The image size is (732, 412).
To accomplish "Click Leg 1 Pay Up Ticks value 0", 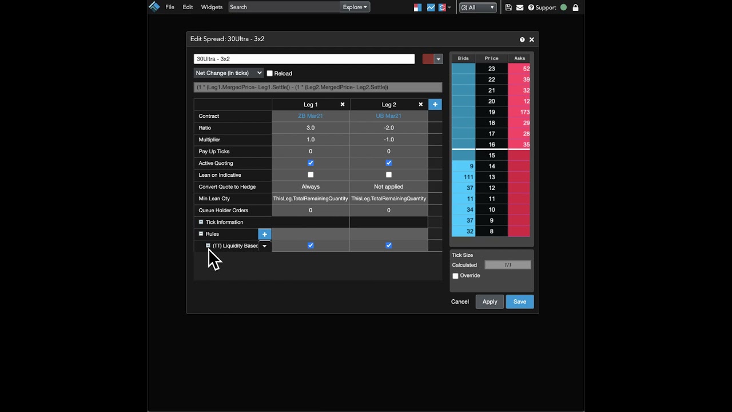I will (x=311, y=151).
